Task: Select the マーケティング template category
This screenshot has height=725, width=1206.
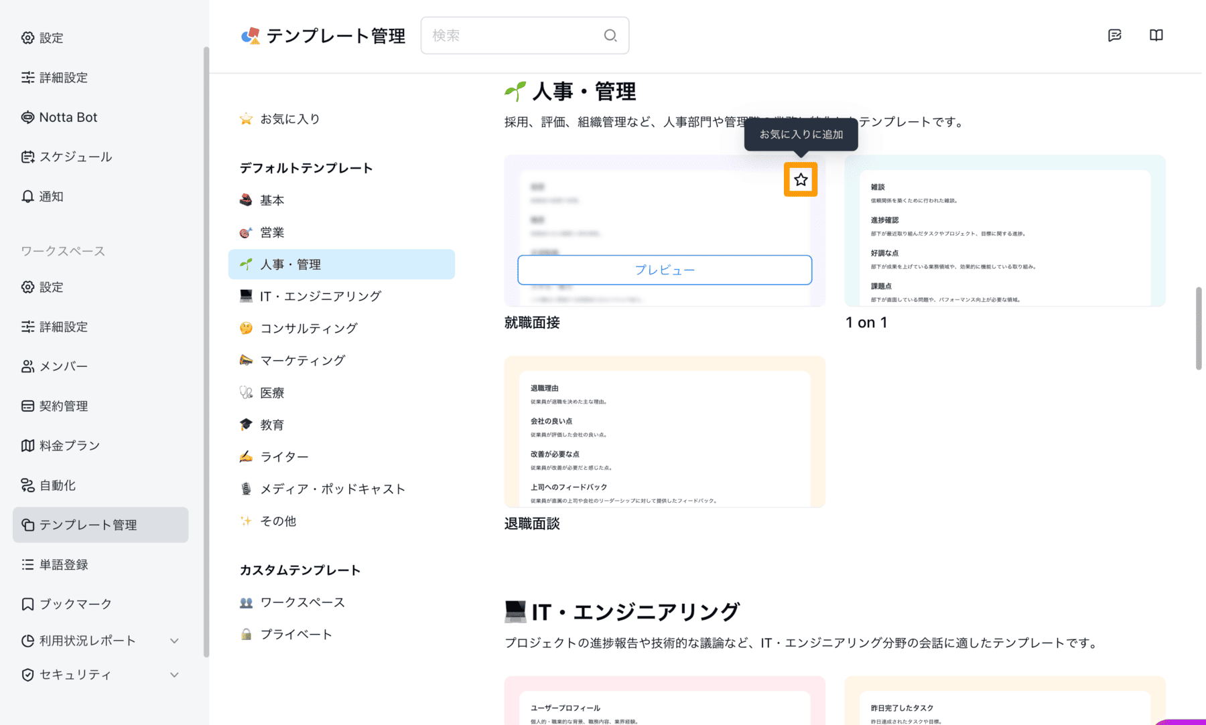Action: pyautogui.click(x=341, y=360)
